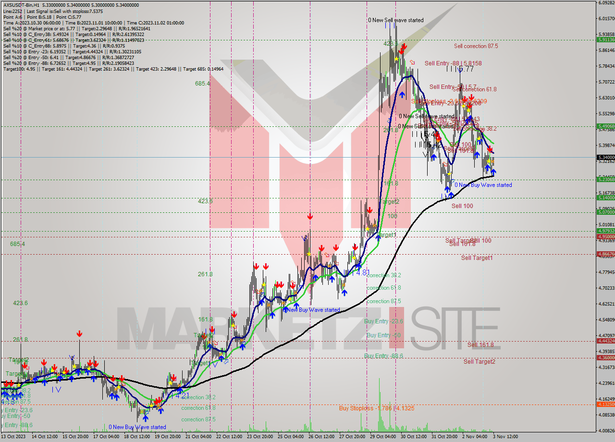615x442 pixels.
Task: Click the '13 Oct 2023' date axis label
Action: pyautogui.click(x=13, y=437)
